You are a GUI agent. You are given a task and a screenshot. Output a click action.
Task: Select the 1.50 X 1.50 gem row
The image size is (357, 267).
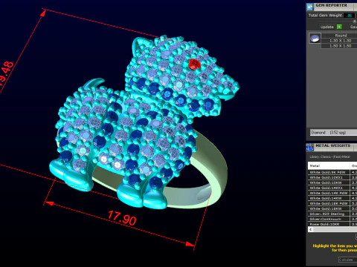339,46
